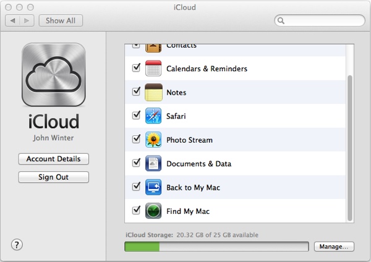Click the Documents & Data icon
371x262 pixels.
pos(153,163)
